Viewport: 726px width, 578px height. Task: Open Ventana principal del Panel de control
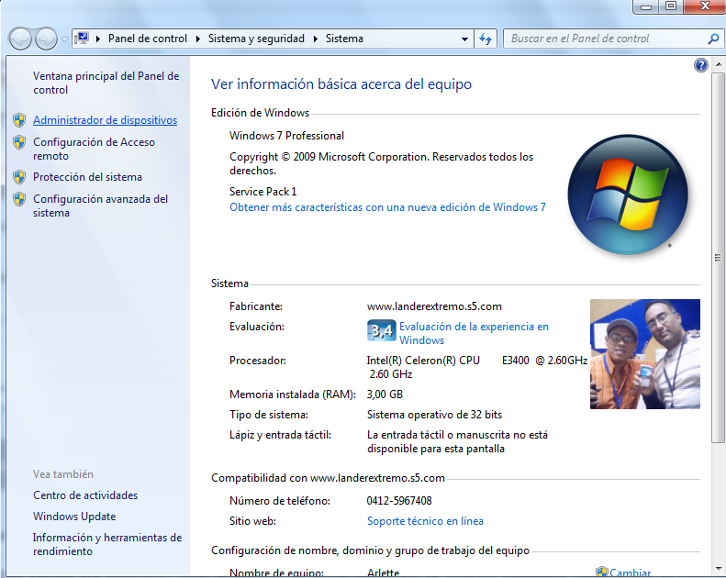coord(106,83)
